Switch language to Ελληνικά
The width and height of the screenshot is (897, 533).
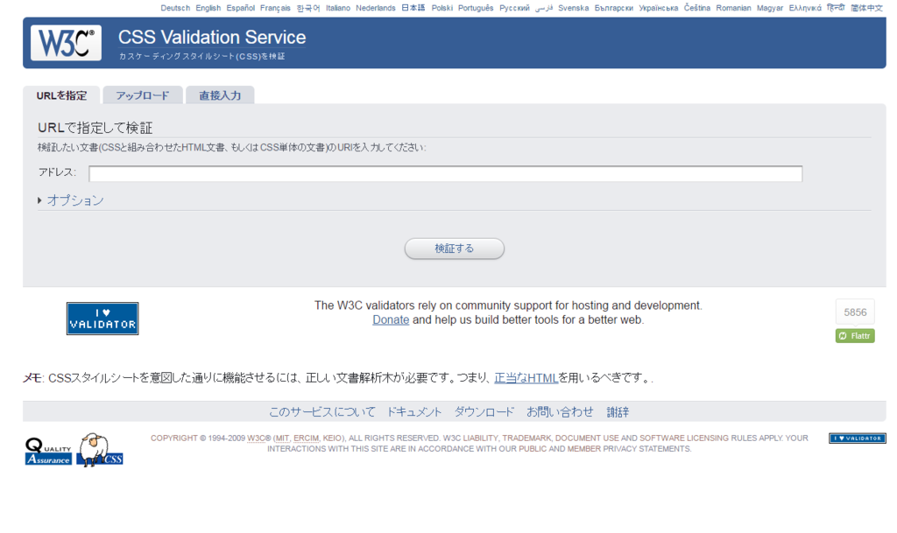tap(805, 8)
